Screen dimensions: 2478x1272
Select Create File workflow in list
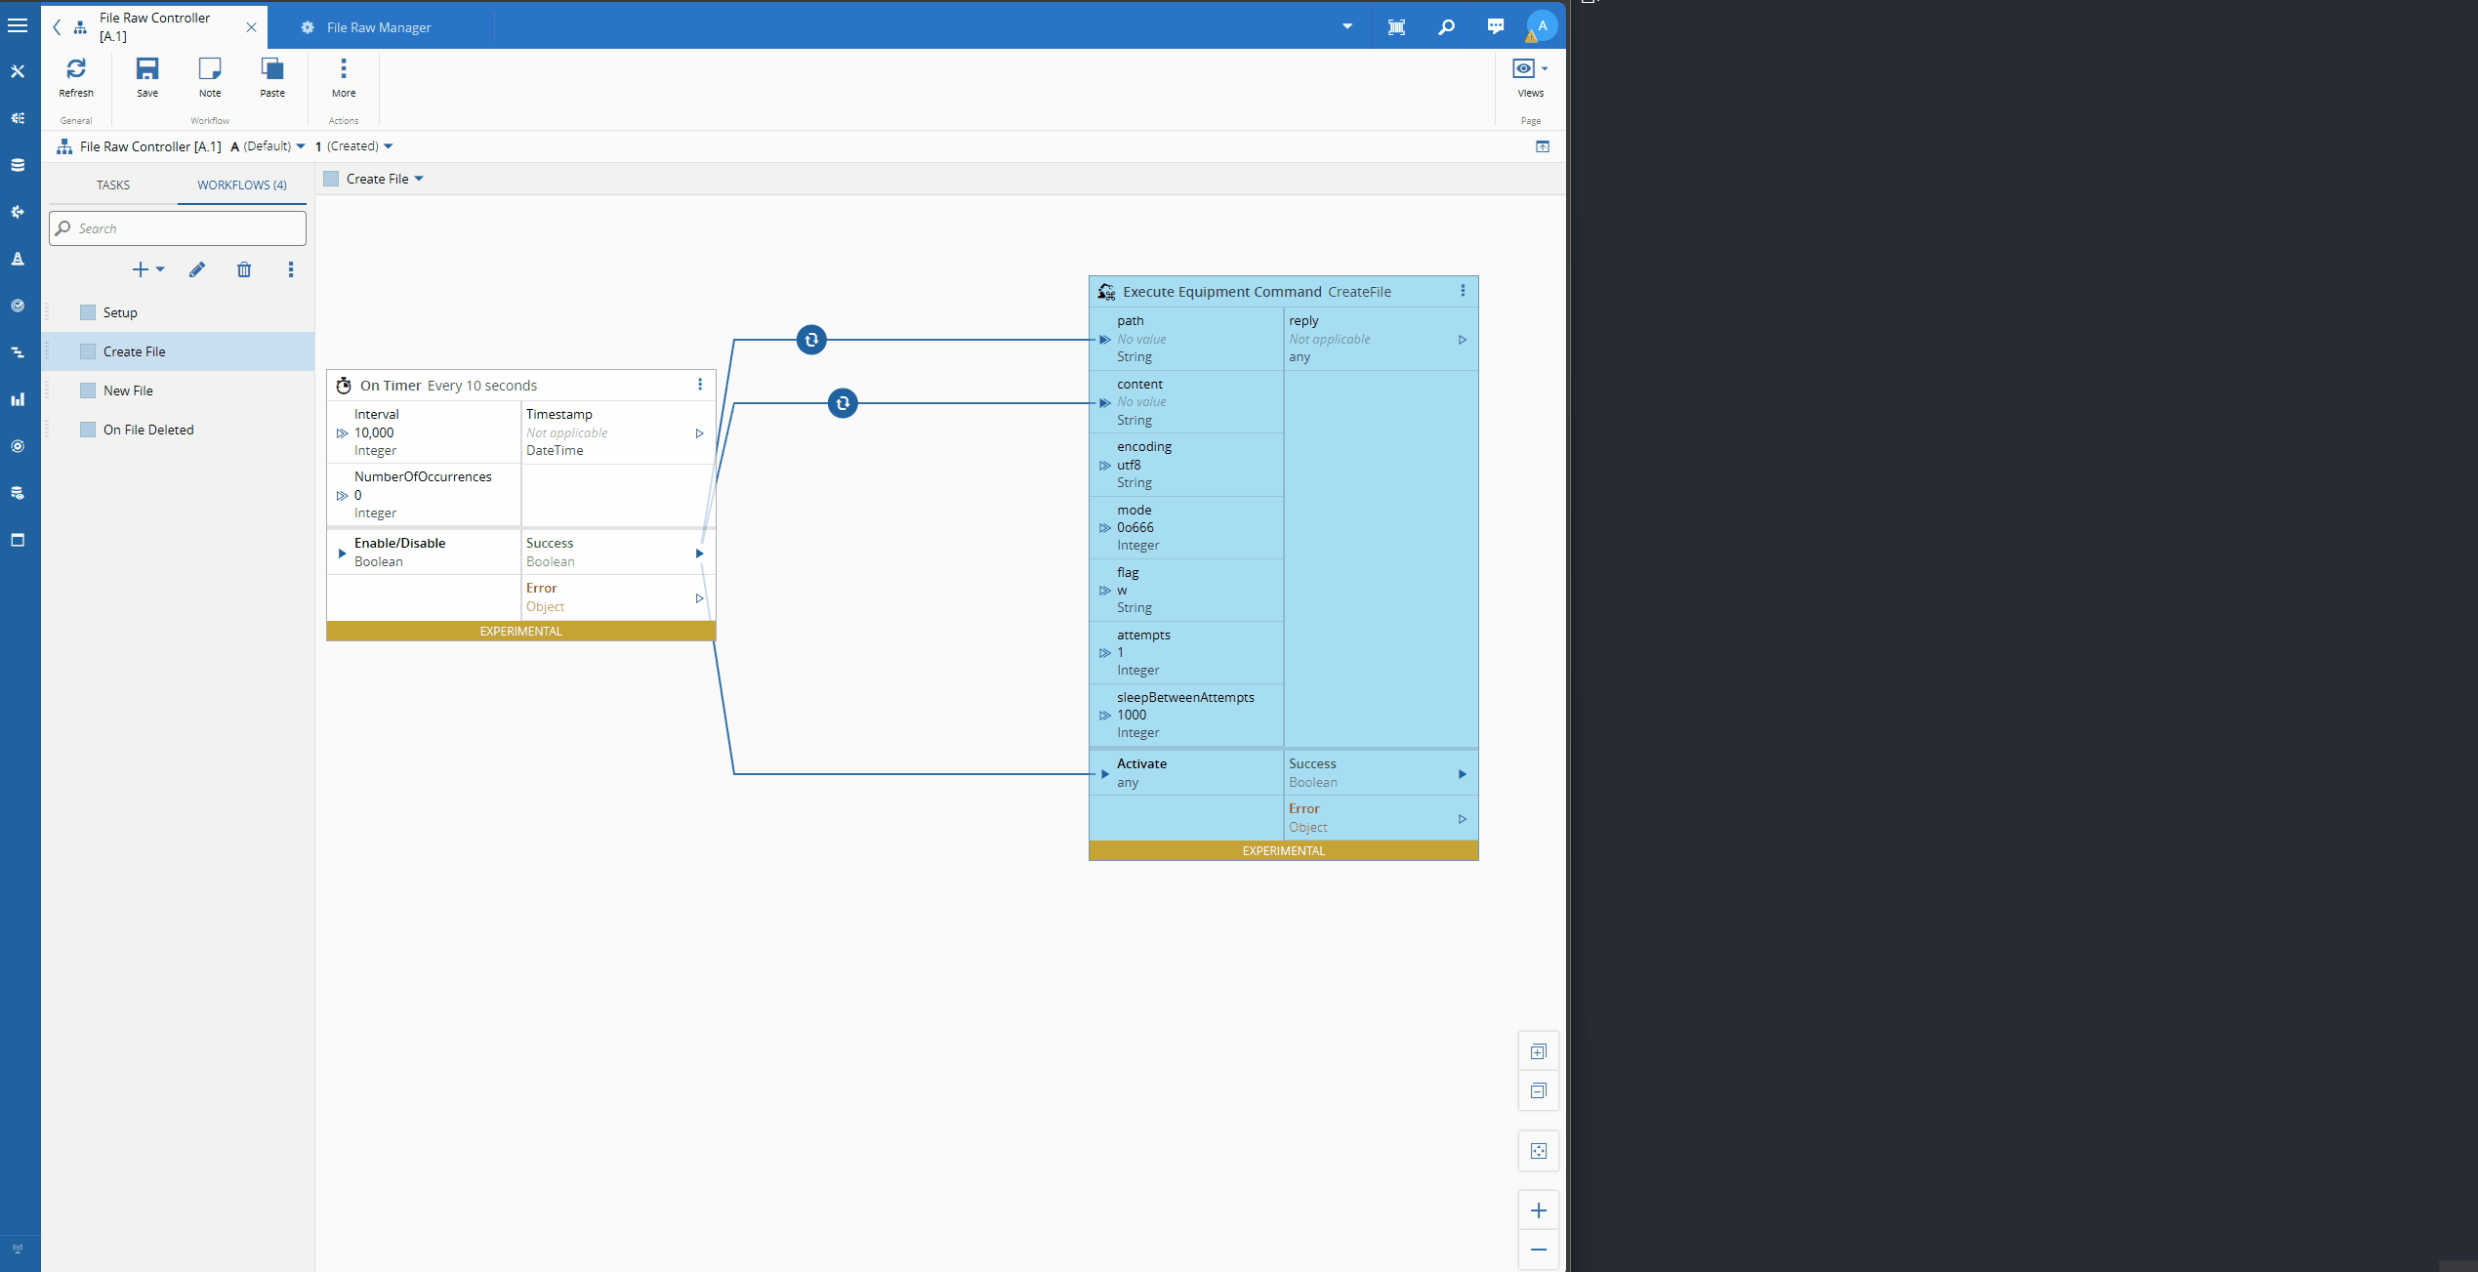135,351
